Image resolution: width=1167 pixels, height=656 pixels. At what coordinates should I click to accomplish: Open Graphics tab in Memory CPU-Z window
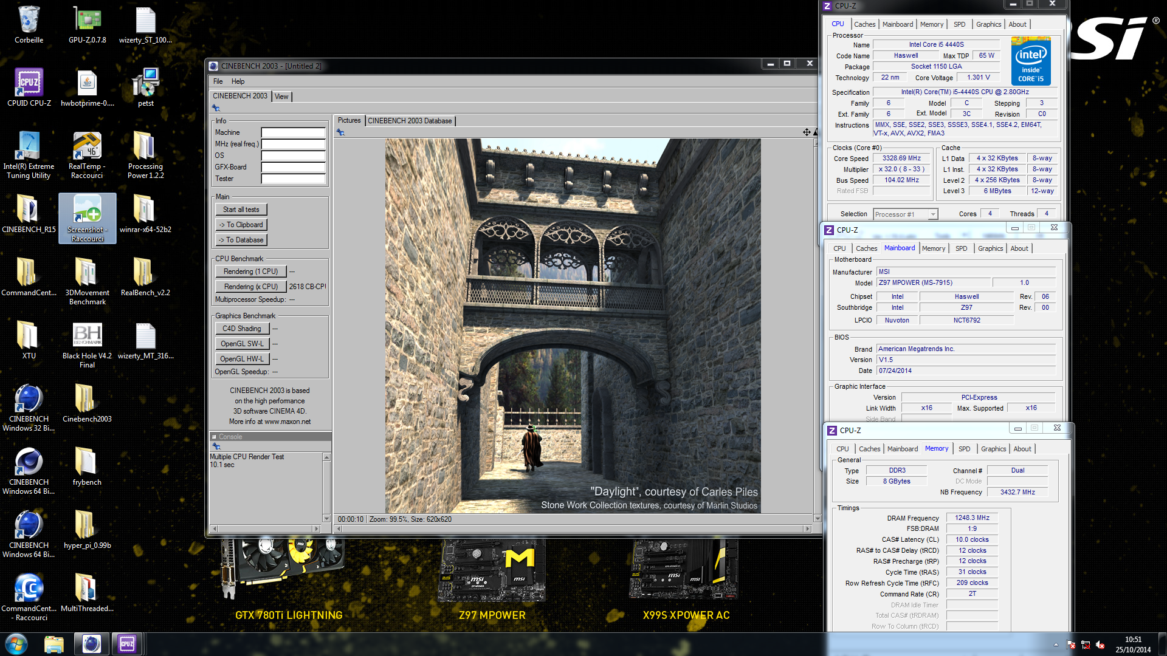tap(993, 449)
